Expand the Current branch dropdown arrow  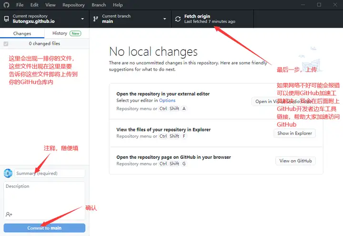(165, 19)
